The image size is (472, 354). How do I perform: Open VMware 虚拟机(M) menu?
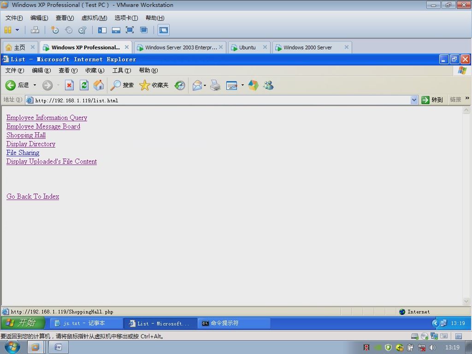pyautogui.click(x=94, y=18)
